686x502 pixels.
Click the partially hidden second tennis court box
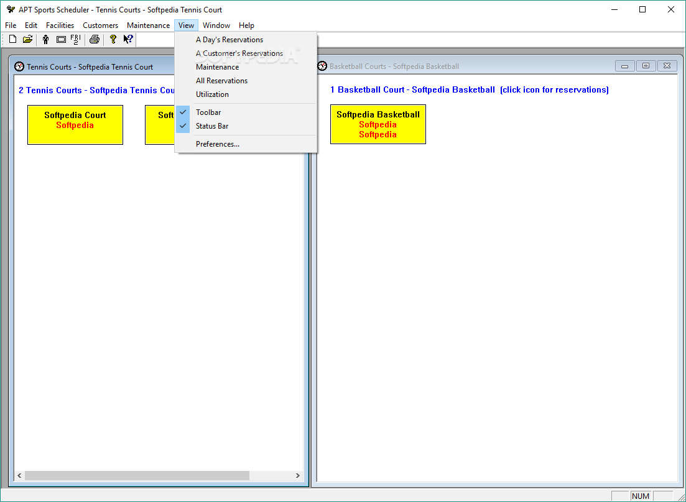[160, 125]
